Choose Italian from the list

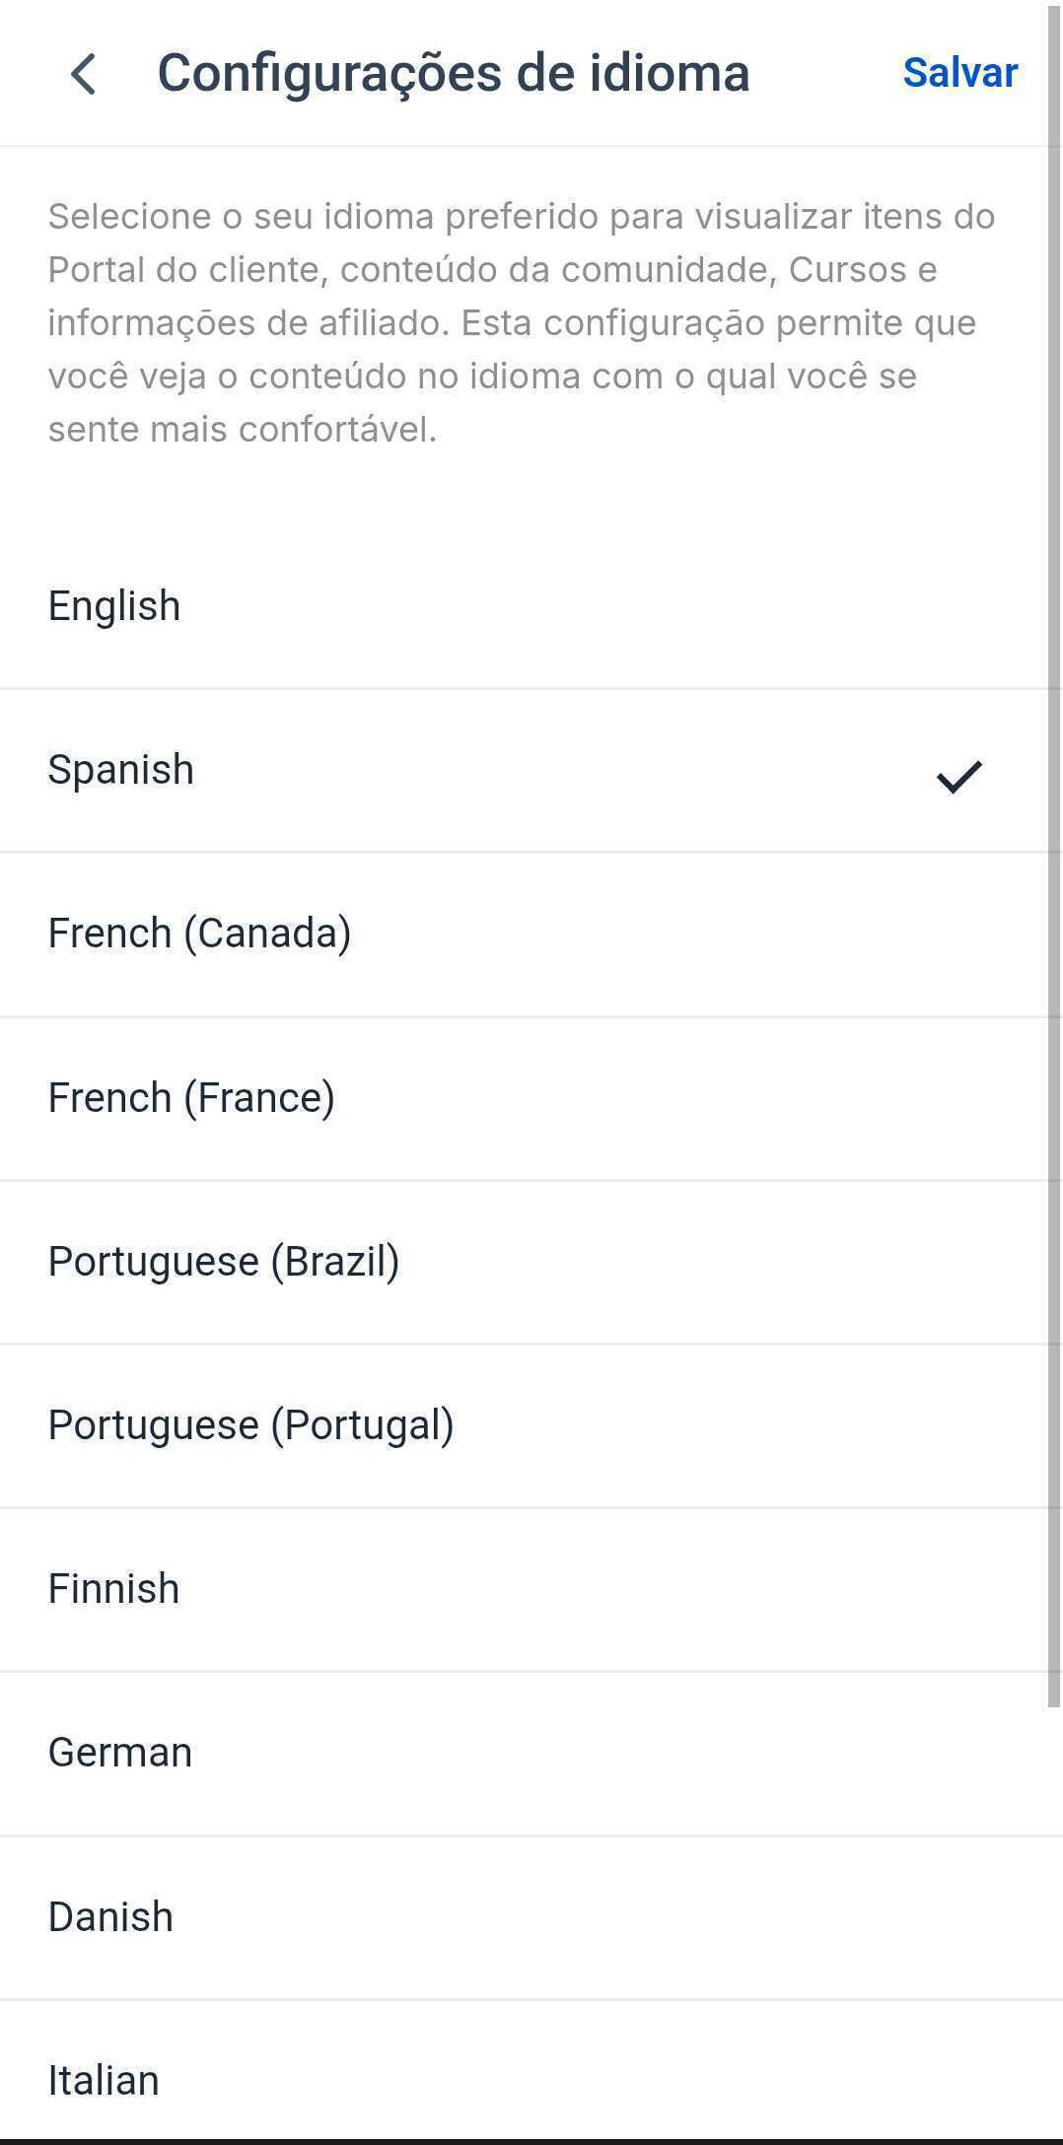click(104, 2080)
